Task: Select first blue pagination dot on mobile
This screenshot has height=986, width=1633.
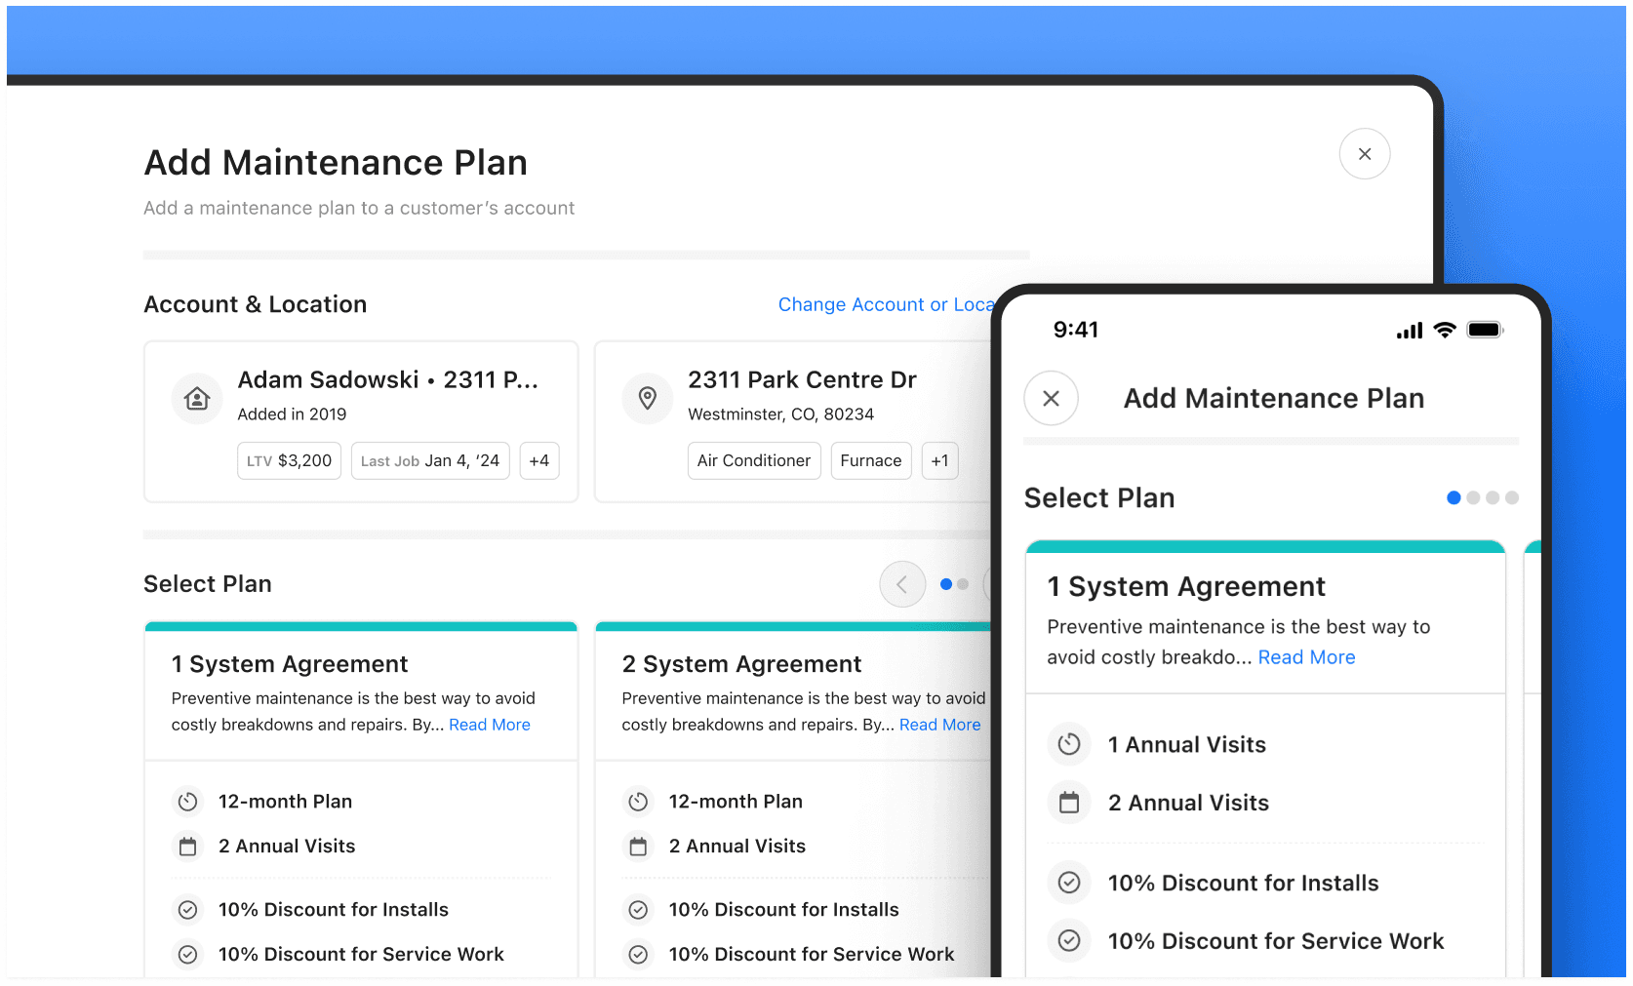Action: [x=1454, y=497]
